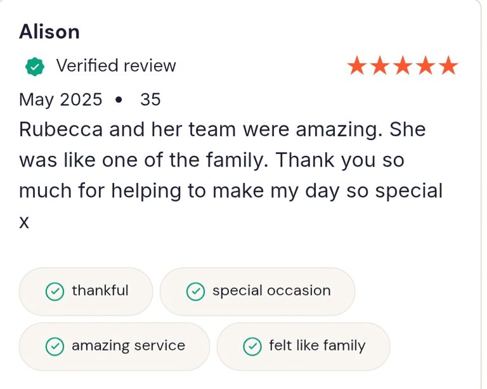
Task: Select the fifth, rightmost rating star
Action: pyautogui.click(x=448, y=65)
